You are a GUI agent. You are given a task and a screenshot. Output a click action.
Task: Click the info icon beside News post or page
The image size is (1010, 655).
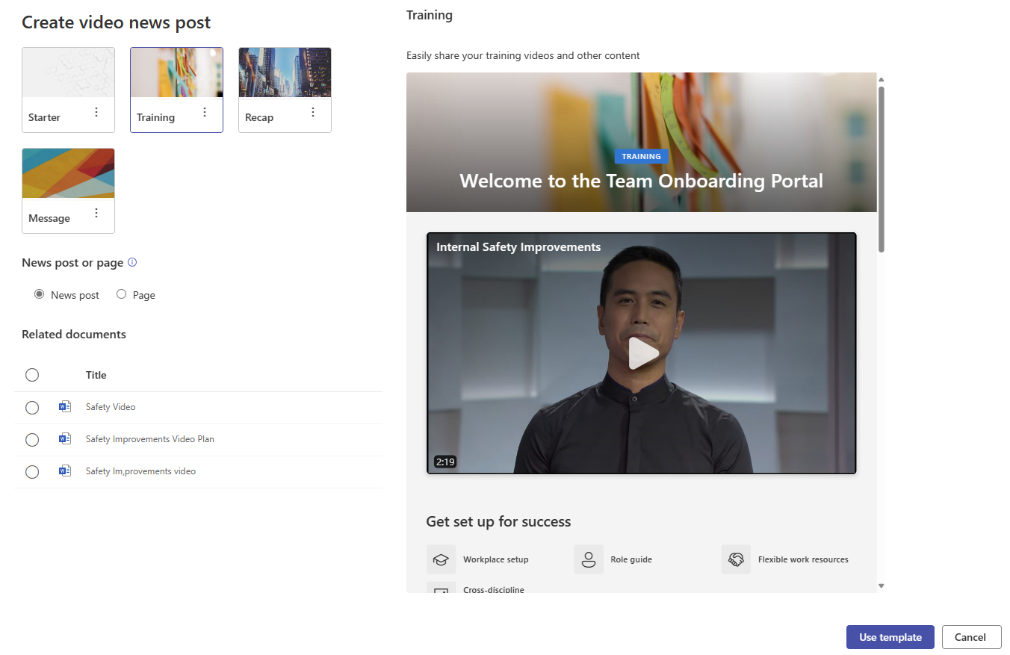(x=132, y=262)
